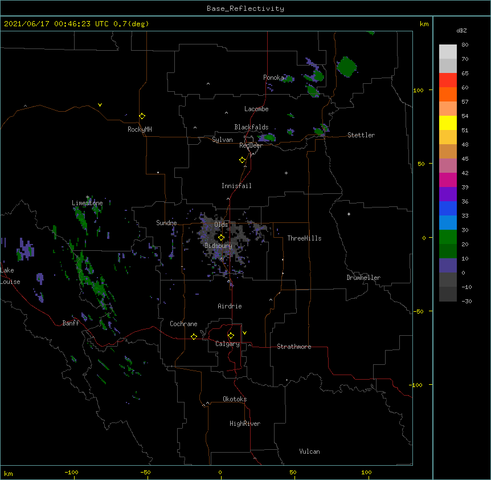The width and height of the screenshot is (491, 480).
Task: Click the Stettler city label
Action: (x=361, y=135)
